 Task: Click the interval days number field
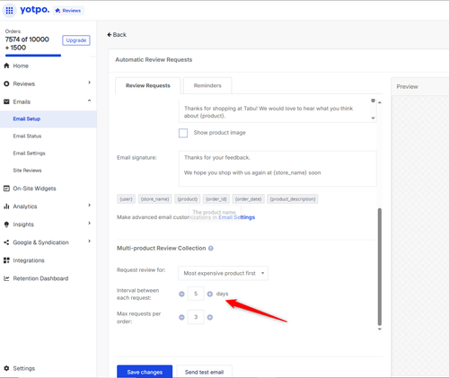pos(196,294)
